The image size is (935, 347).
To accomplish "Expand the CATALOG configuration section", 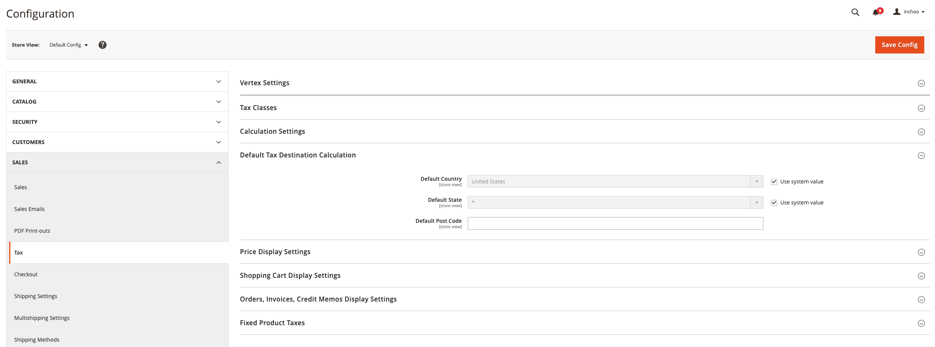I will pyautogui.click(x=117, y=102).
